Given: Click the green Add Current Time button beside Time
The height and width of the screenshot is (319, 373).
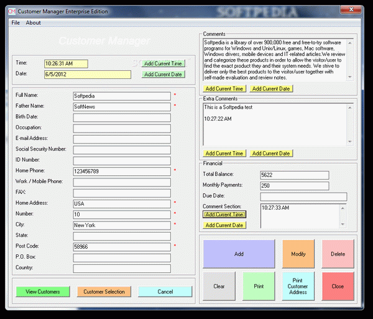Looking at the screenshot, I should tap(163, 63).
